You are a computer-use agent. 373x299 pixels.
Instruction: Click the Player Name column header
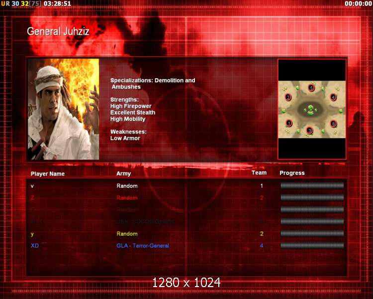point(48,174)
